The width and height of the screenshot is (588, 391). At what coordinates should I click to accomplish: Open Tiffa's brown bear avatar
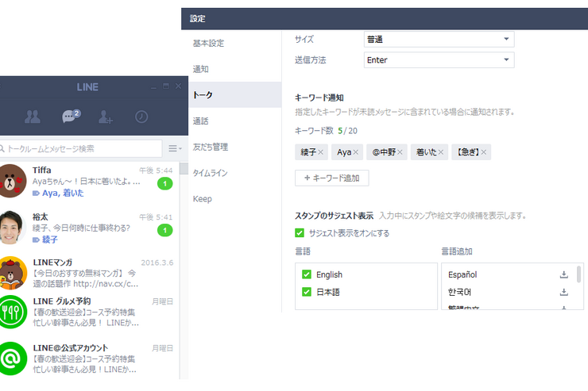point(13,181)
